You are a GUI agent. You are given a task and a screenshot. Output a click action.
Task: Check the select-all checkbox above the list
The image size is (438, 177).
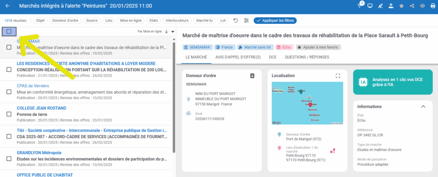click(x=9, y=31)
